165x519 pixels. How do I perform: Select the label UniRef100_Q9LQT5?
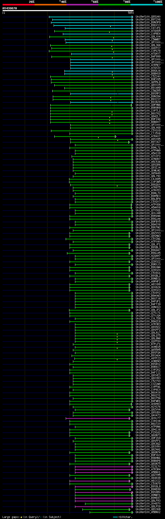pyautogui.click(x=148, y=335)
